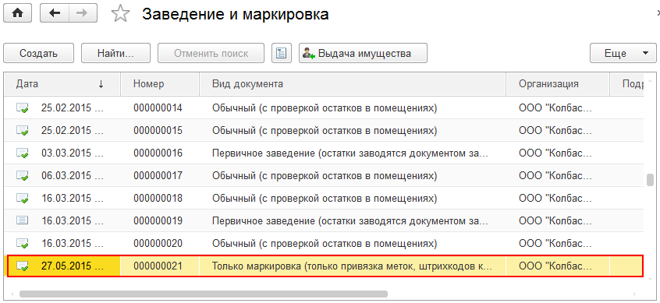Viewport: 660px width, 303px height.
Task: Sort by Вид документа column header
Action: click(353, 83)
